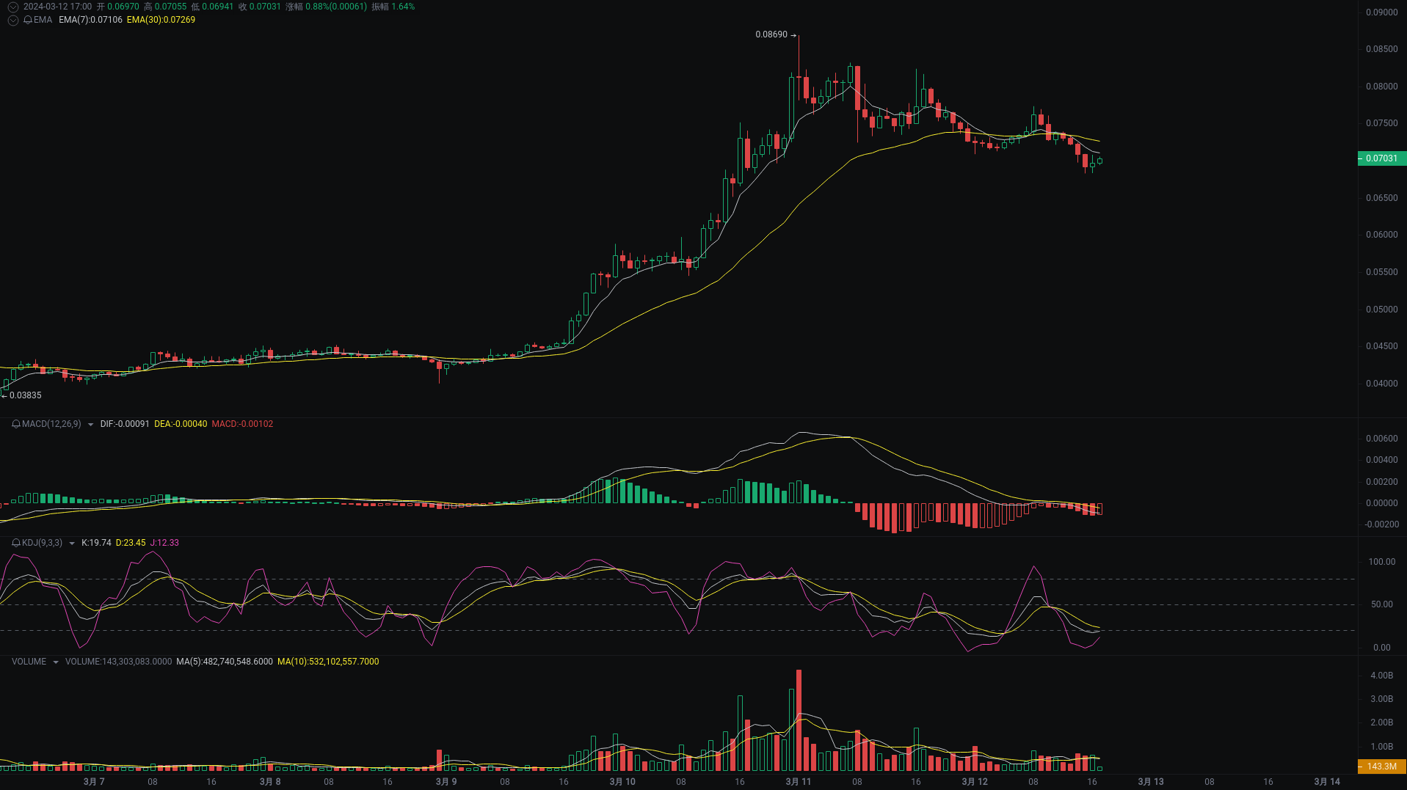Click the current price tag 0.07031
Screen dimensions: 1407x790
pos(1382,158)
